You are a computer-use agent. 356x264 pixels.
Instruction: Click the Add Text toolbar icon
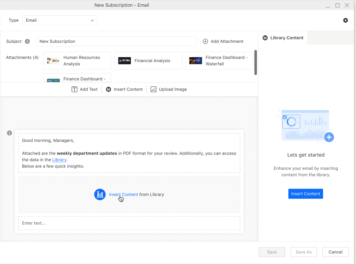74,89
